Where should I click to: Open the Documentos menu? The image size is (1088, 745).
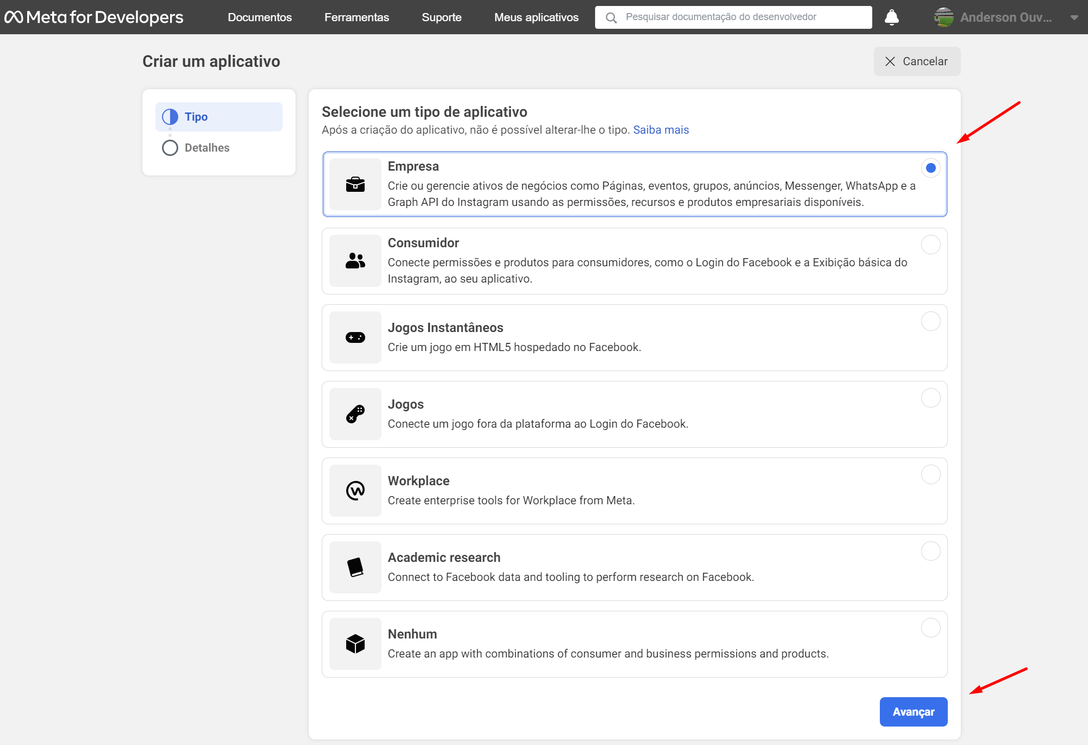click(x=260, y=17)
